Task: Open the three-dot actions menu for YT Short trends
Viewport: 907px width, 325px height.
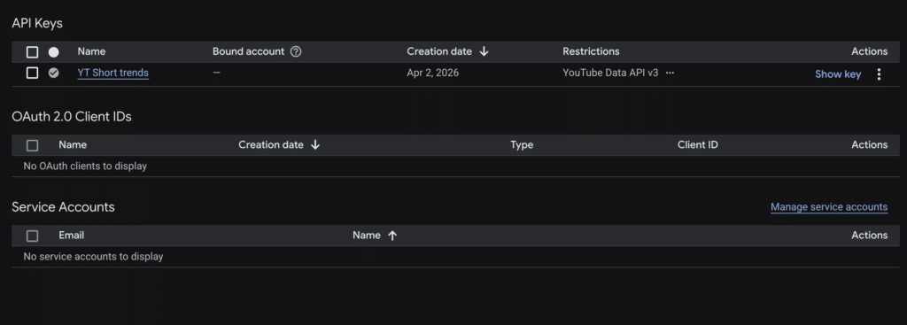Action: pos(879,74)
